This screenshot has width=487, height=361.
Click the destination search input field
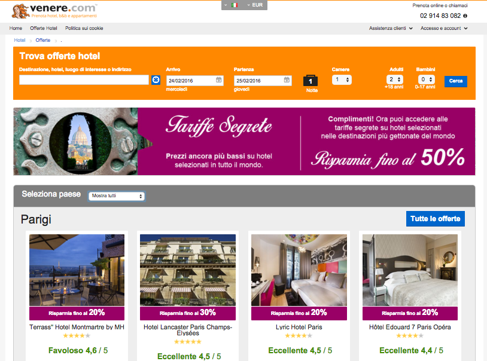tap(84, 79)
